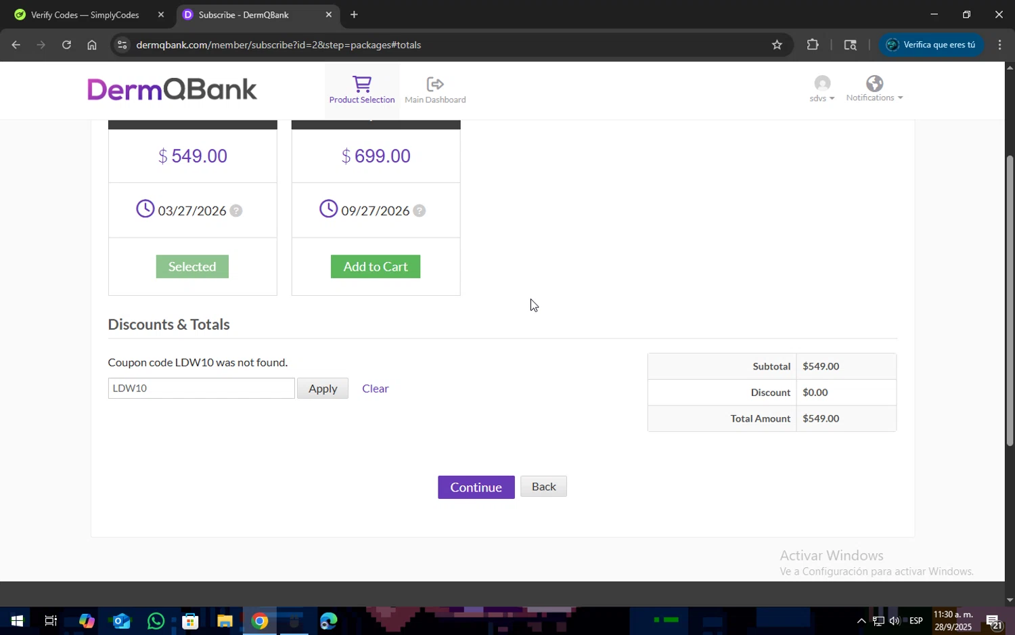Switch to Chrome taskbar icon
The image size is (1015, 635).
(260, 621)
